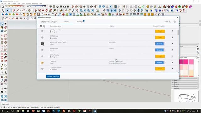Select the Move tool in the left tool palette
Screen dimensions: 201x113
(x=2, y=54)
